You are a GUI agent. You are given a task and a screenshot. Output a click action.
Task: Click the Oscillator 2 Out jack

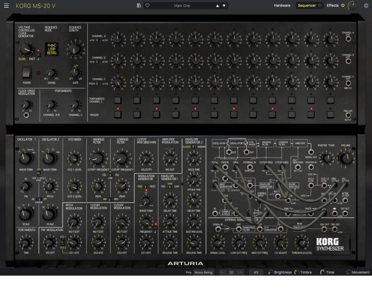pyautogui.click(x=246, y=152)
